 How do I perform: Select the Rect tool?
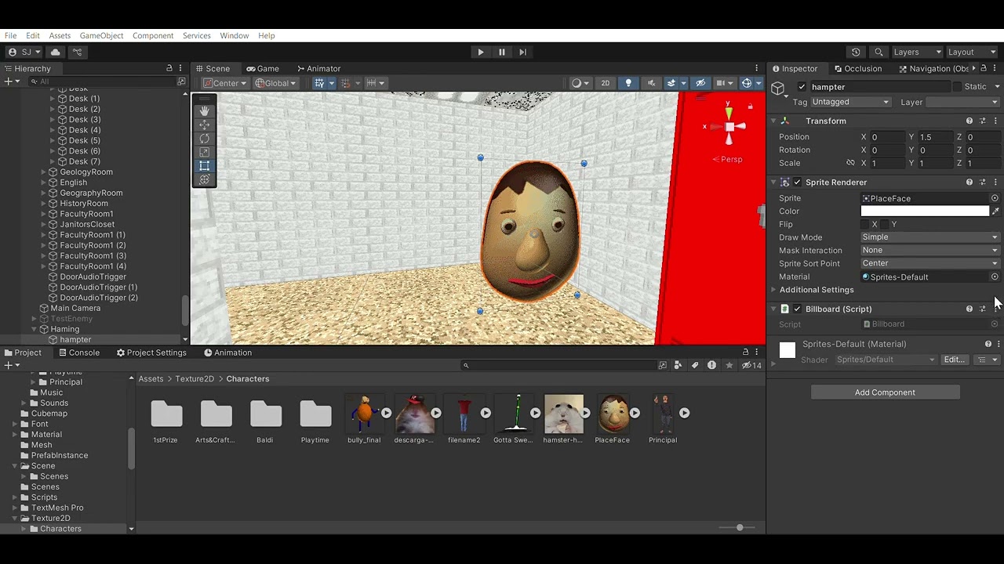[x=205, y=166]
